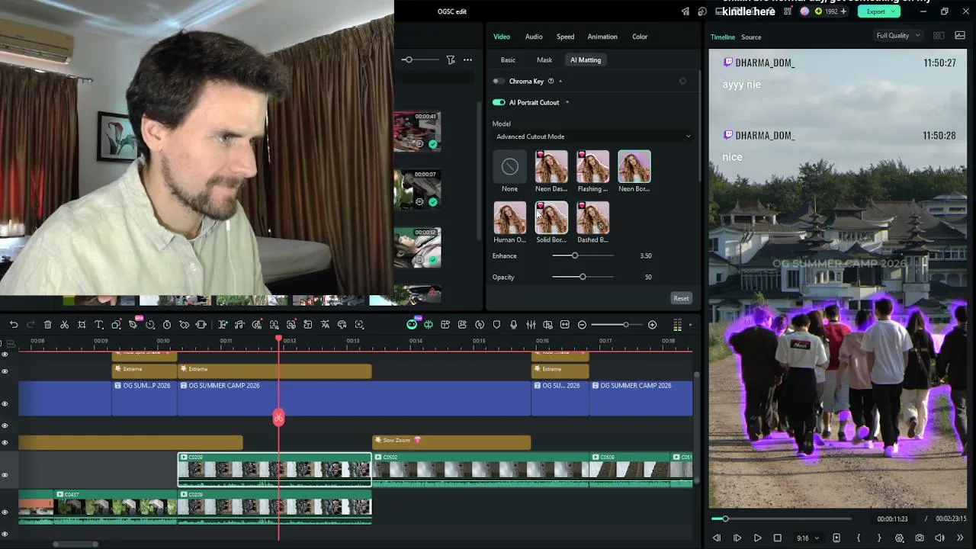The height and width of the screenshot is (549, 976).
Task: Switch to the Video properties tab
Action: 502,37
